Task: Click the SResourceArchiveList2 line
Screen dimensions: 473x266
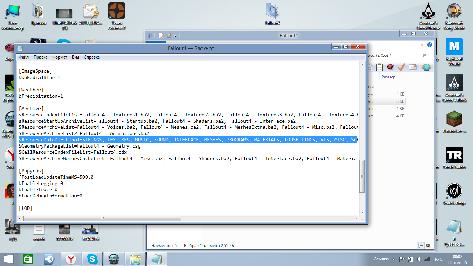Action: pos(84,133)
